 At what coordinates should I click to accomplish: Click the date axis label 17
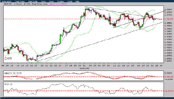[x=36, y=65]
